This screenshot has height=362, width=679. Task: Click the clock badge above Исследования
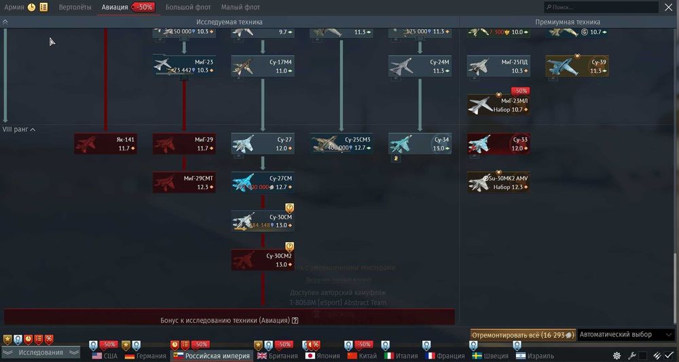28,340
